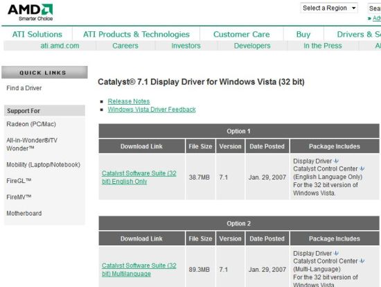Select Motherboard support
The height and width of the screenshot is (287, 381).
pyautogui.click(x=24, y=214)
